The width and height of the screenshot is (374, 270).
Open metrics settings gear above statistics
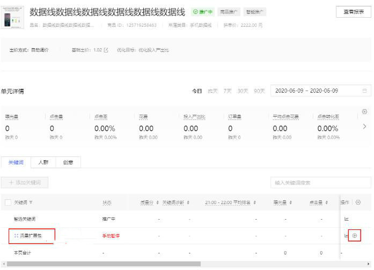tap(364, 111)
